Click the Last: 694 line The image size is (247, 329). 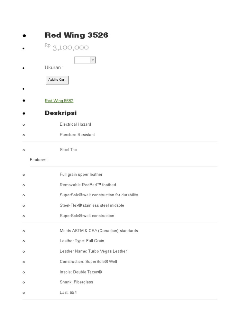[68, 293]
